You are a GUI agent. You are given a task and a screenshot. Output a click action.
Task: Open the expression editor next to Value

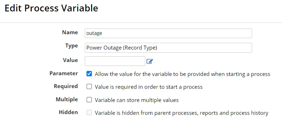point(150,61)
